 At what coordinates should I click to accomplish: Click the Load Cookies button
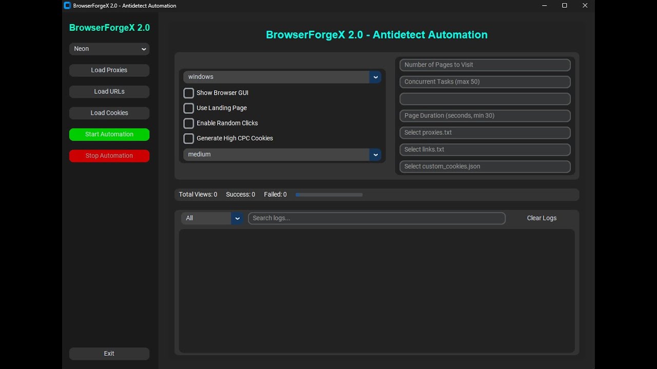tap(109, 113)
